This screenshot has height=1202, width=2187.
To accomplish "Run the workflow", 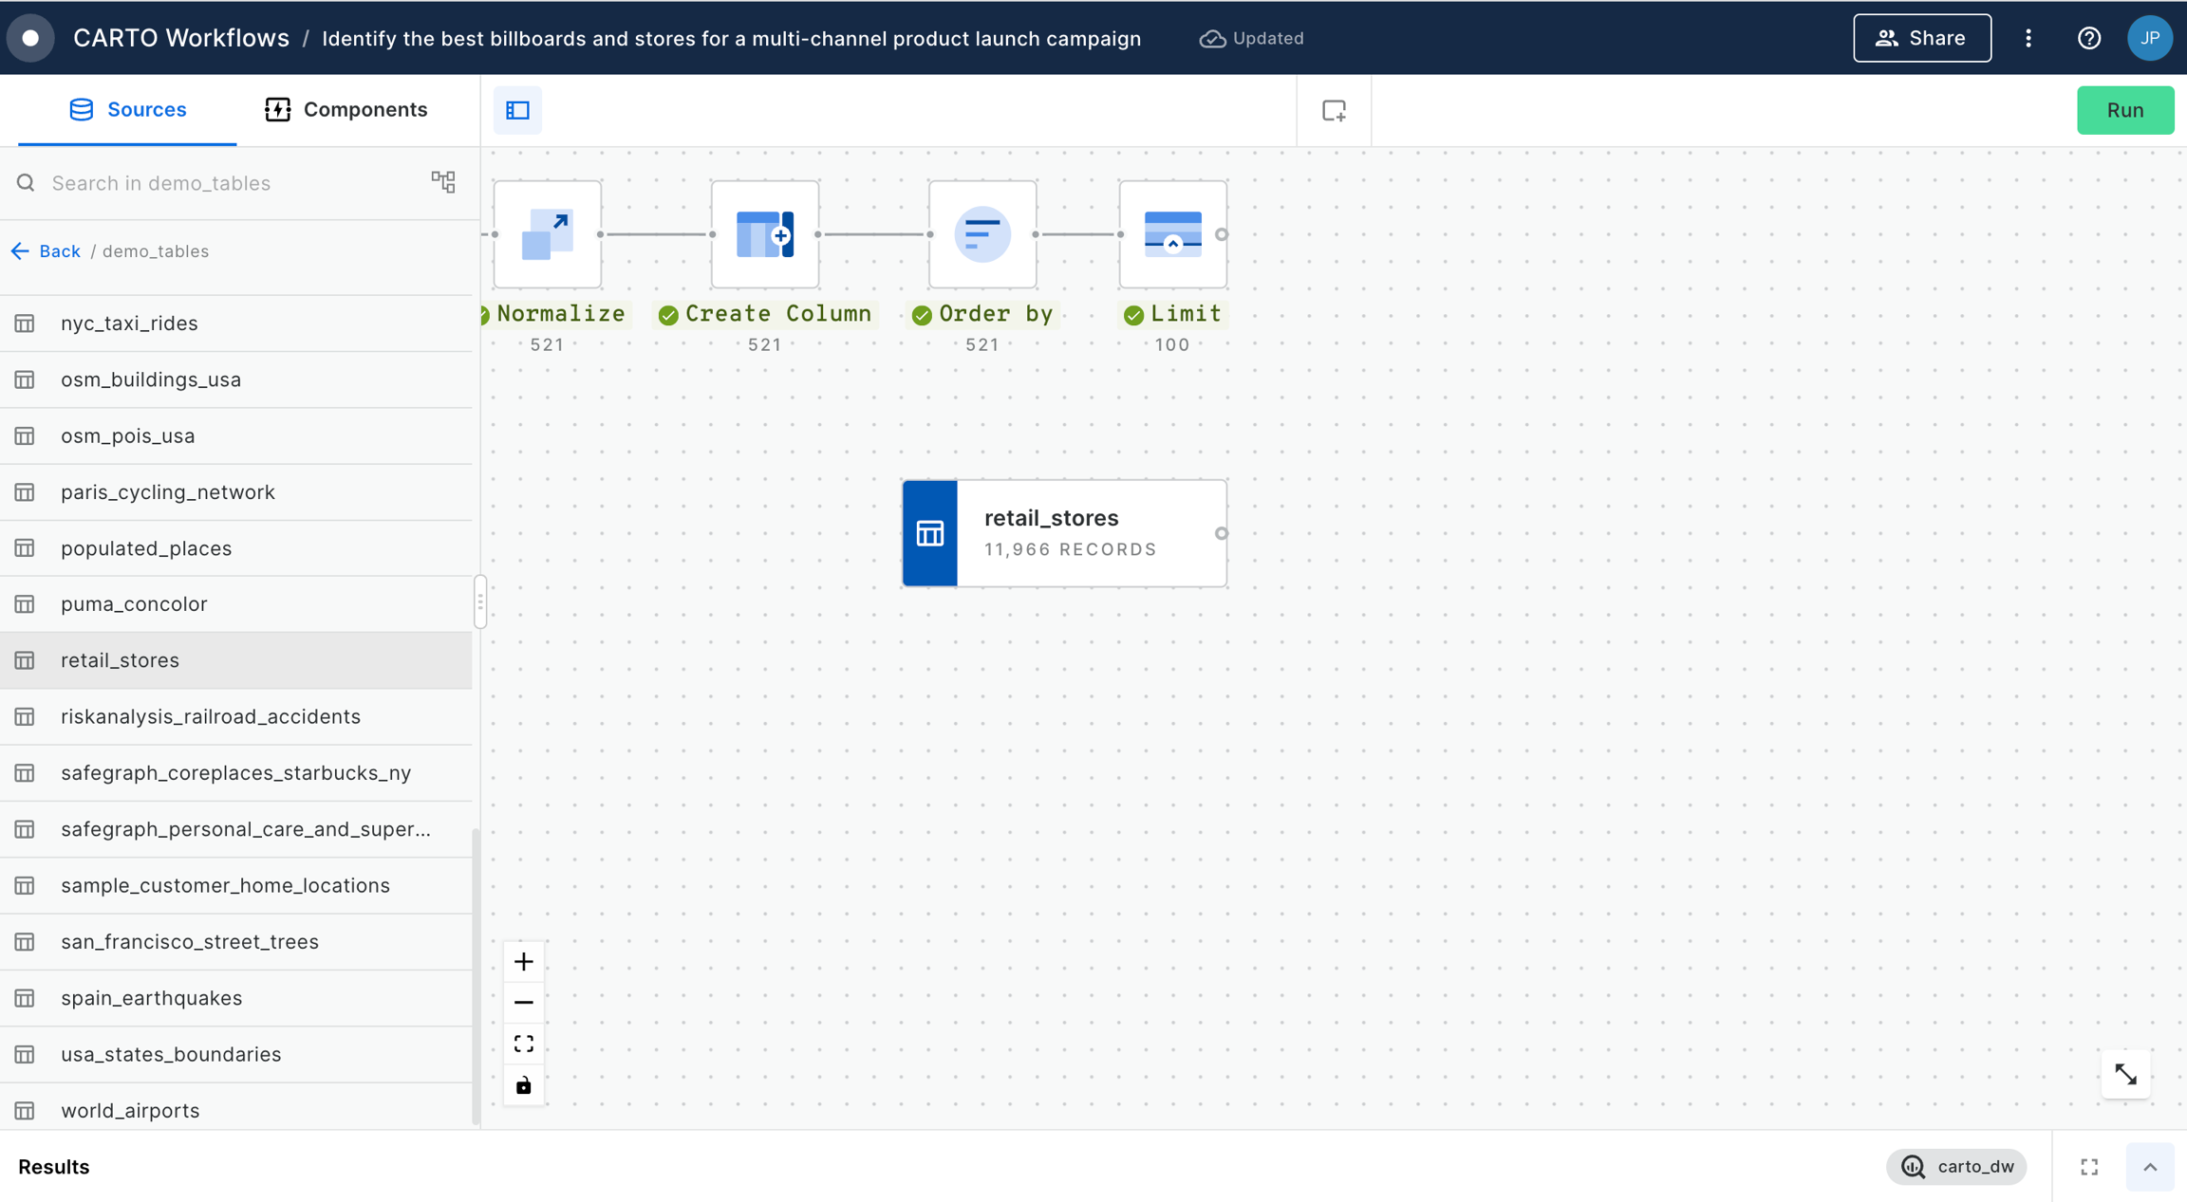I will pyautogui.click(x=2124, y=110).
